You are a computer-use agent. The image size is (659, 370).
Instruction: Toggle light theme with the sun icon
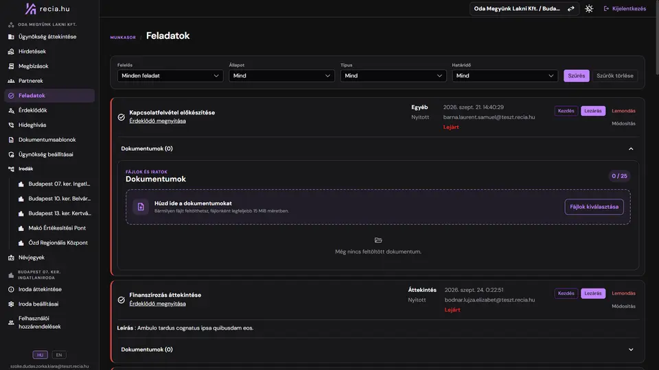coord(589,9)
